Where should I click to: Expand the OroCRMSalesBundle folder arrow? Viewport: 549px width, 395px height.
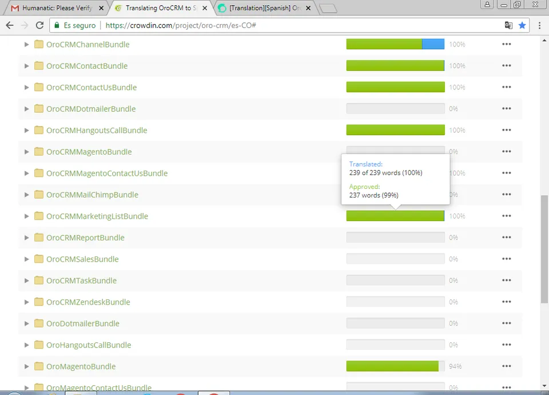[x=26, y=259]
